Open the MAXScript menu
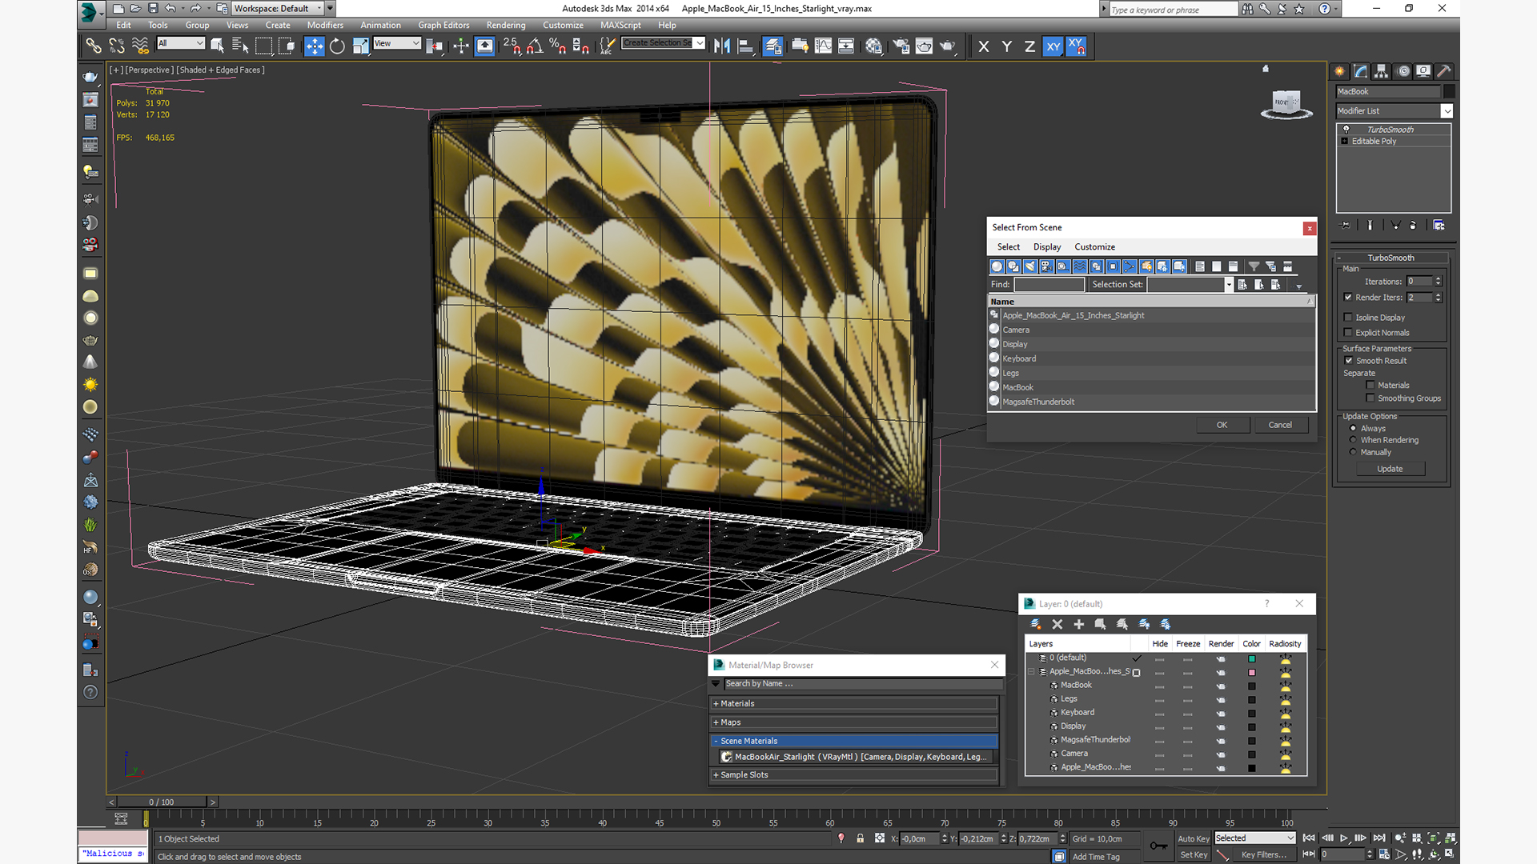Viewport: 1537px width, 864px height. pos(620,26)
